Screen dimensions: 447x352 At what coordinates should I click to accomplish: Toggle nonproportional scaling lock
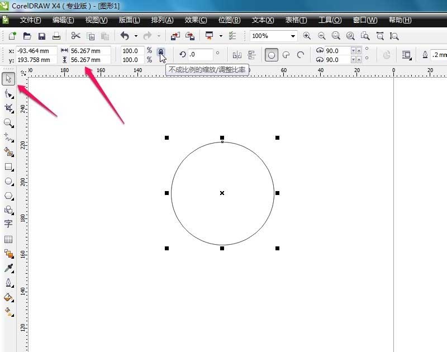point(161,52)
